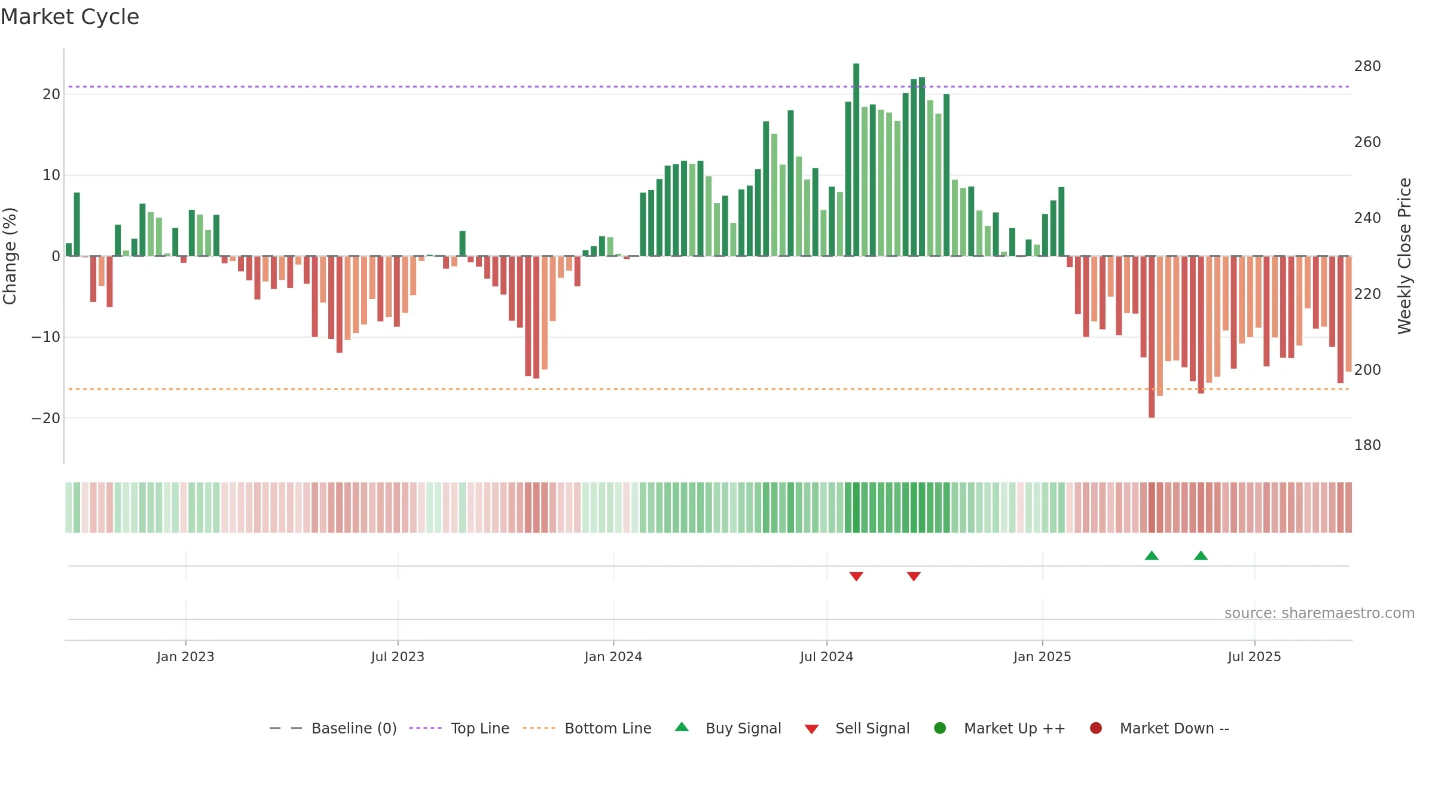Viewport: 1435px width, 807px height.
Task: Click the dark red Market Down circle icon
Action: (x=1096, y=728)
